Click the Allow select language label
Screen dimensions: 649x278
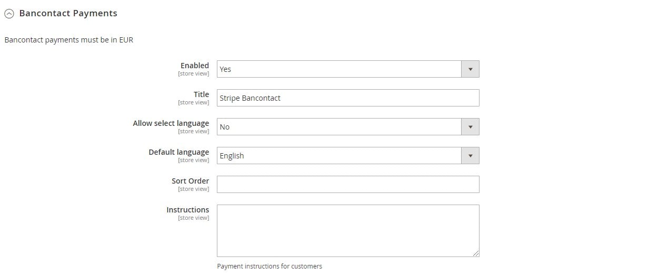click(x=171, y=123)
